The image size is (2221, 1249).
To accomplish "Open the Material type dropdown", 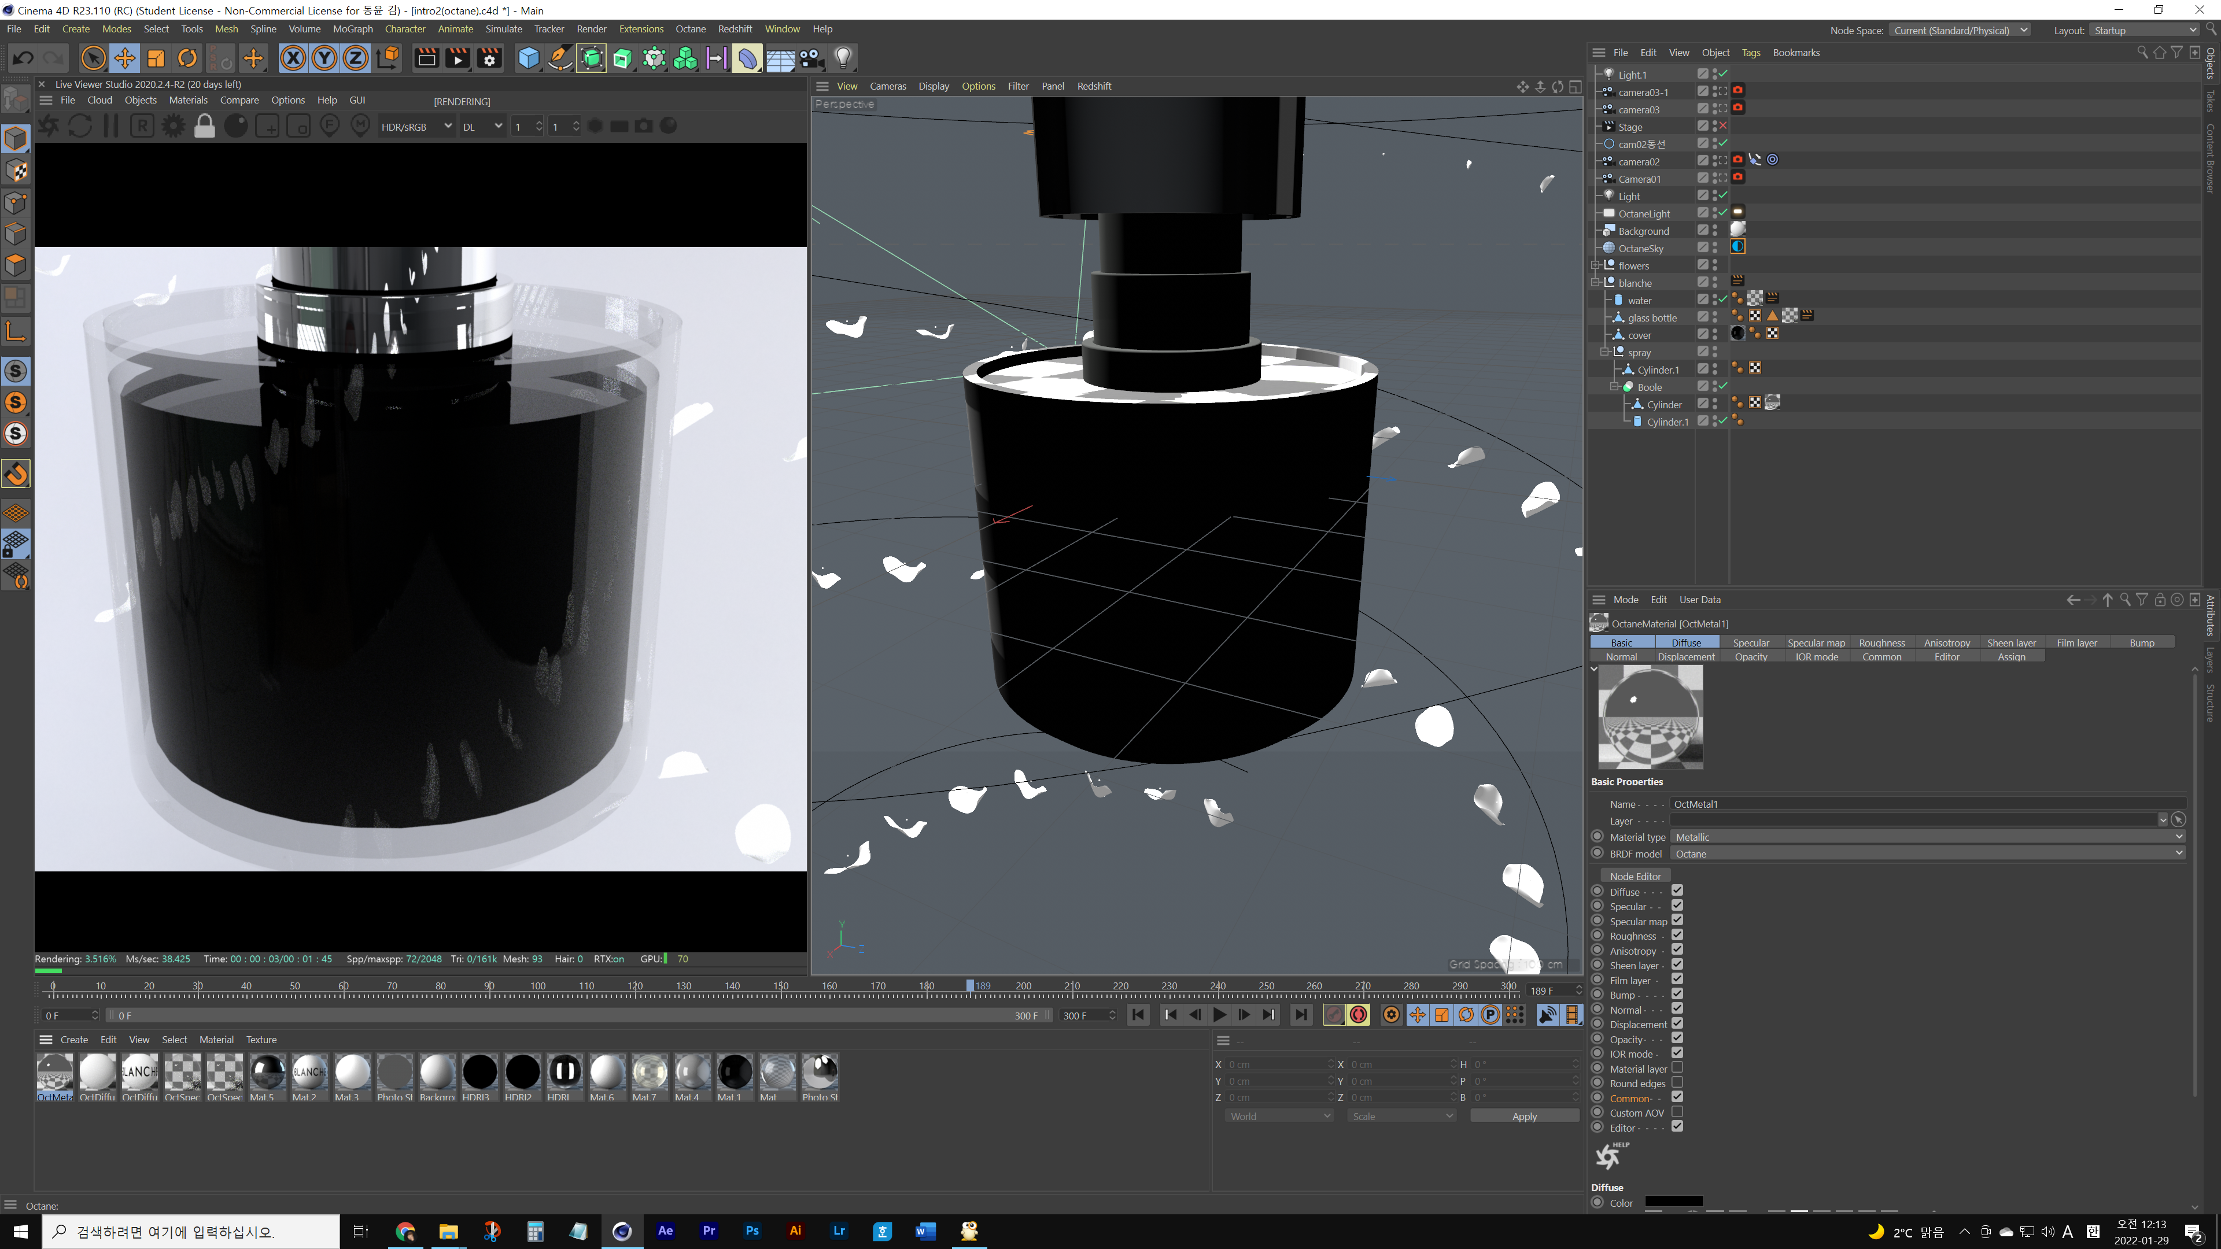I will 1928,836.
